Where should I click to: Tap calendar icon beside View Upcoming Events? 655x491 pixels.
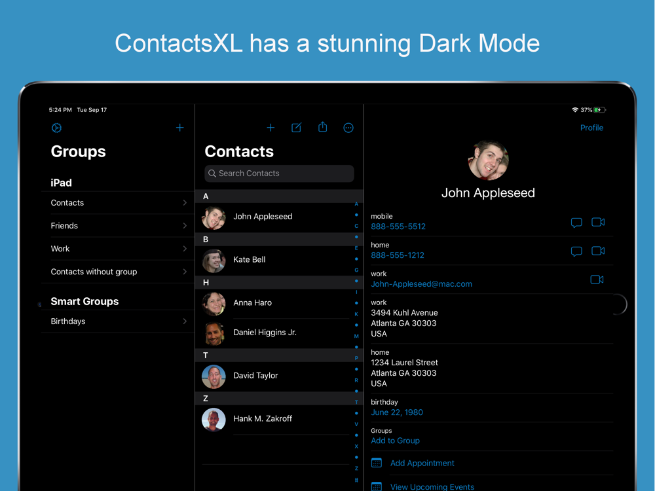(x=377, y=486)
